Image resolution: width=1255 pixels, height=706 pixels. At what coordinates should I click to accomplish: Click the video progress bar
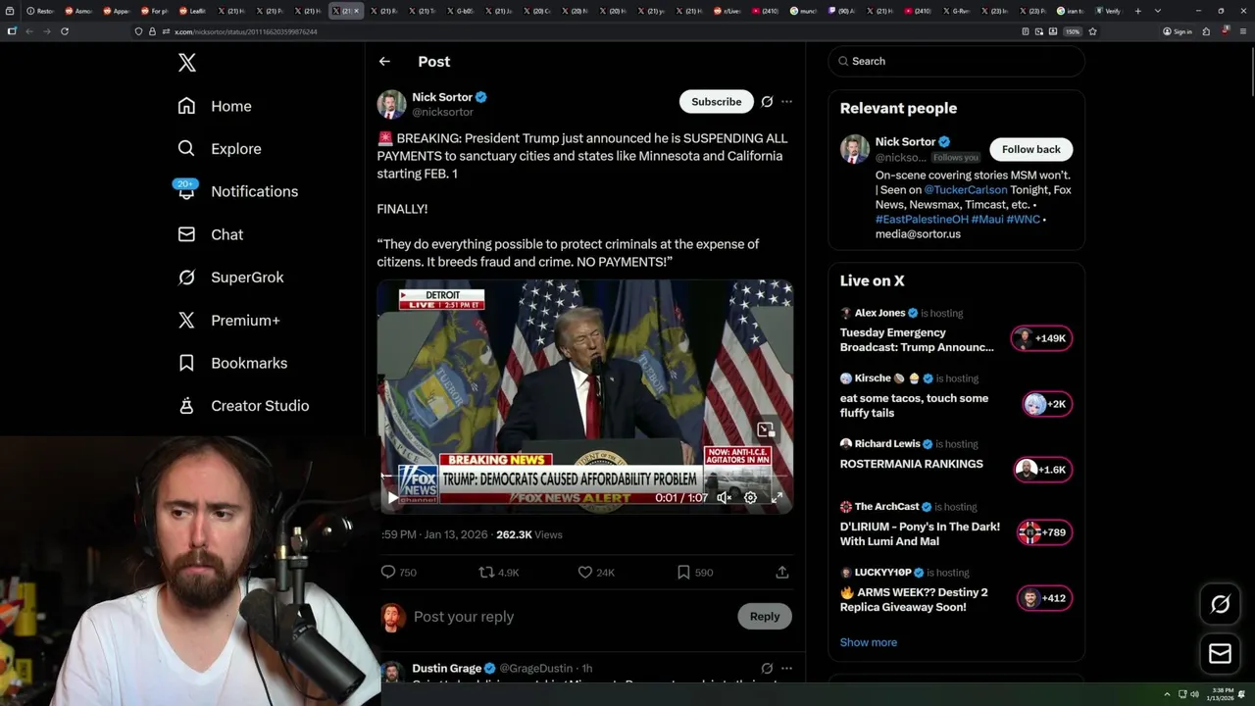(584, 477)
